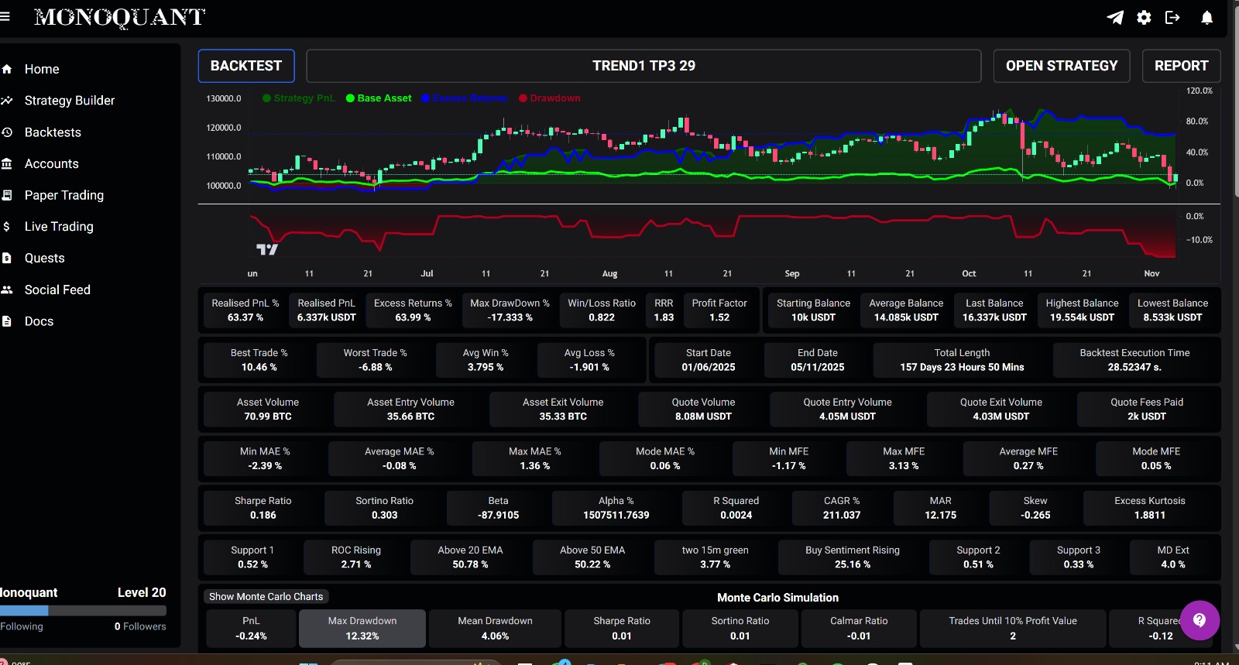Click the Monoquant logo
1239x665 pixels.
(x=120, y=17)
